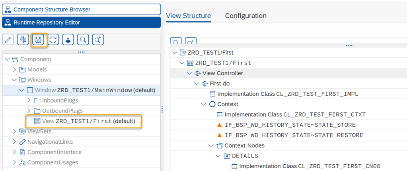407x171 pixels.
Task: Collapse the Windows tree node
Action: (15, 80)
